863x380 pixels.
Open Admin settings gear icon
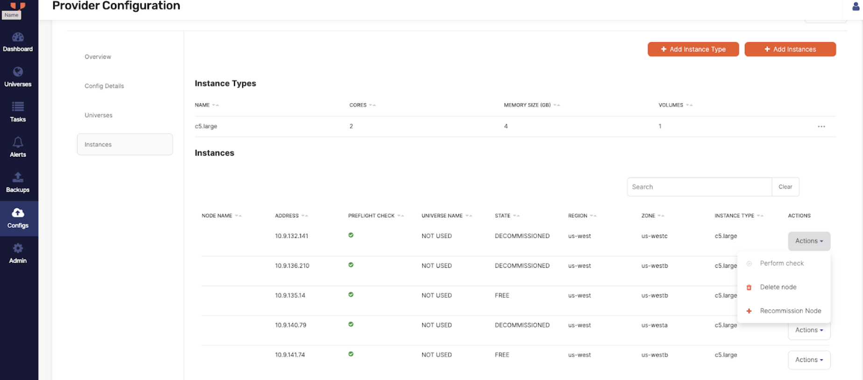pos(18,248)
